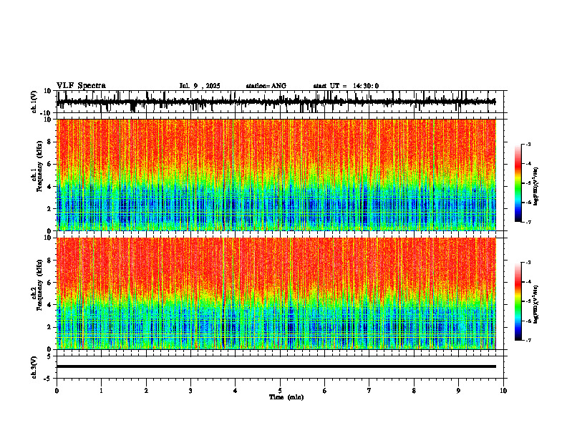Click the '-7' label on ch.2 color scale
567x438 pixels.
(x=528, y=340)
